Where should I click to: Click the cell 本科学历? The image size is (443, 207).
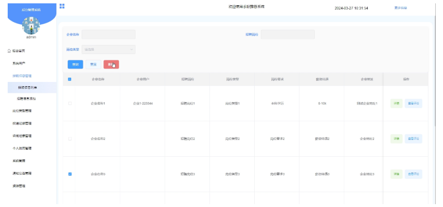click(277, 103)
